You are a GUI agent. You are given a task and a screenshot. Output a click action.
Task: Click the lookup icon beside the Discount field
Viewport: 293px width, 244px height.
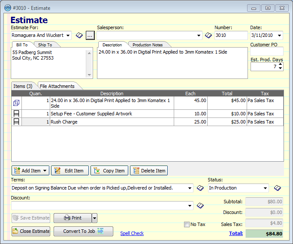click(x=200, y=206)
